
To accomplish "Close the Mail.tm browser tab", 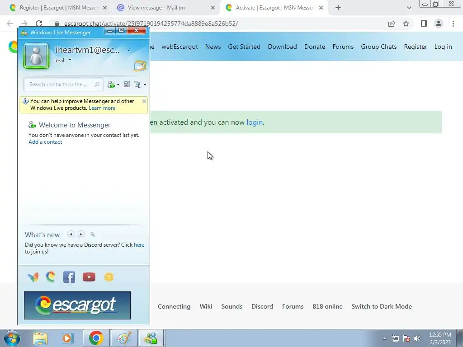I will pyautogui.click(x=213, y=8).
